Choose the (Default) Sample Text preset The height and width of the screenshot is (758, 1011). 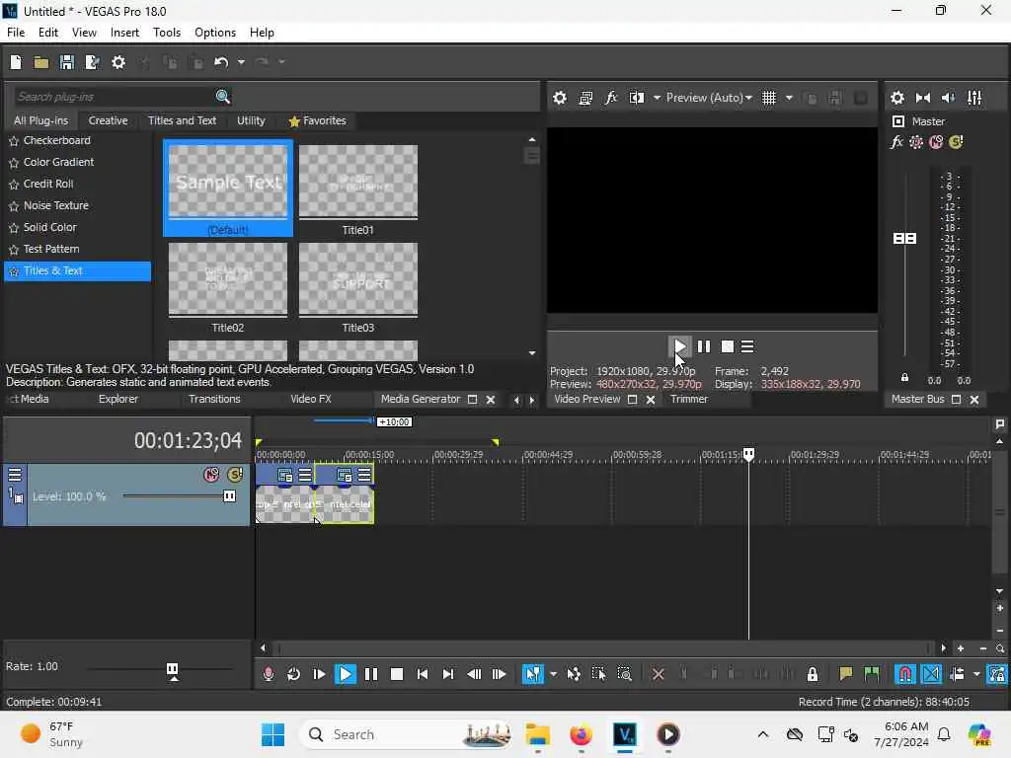(228, 189)
